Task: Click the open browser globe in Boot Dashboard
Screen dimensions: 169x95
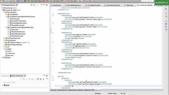Action: point(30,79)
